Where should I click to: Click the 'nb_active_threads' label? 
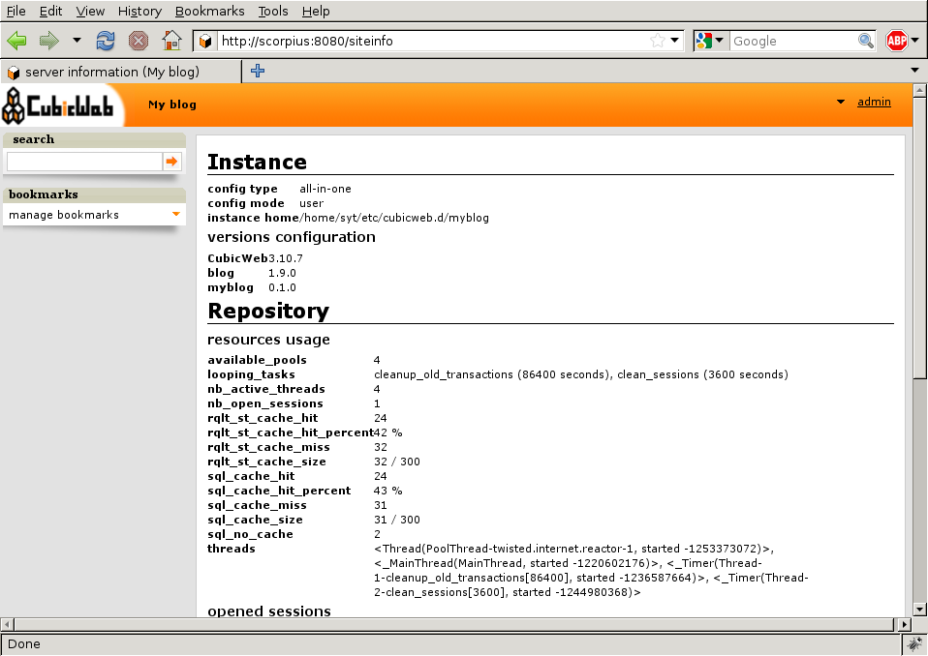point(265,389)
